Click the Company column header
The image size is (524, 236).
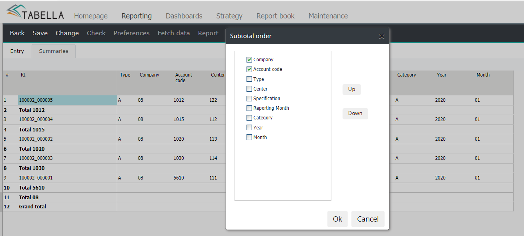click(149, 75)
